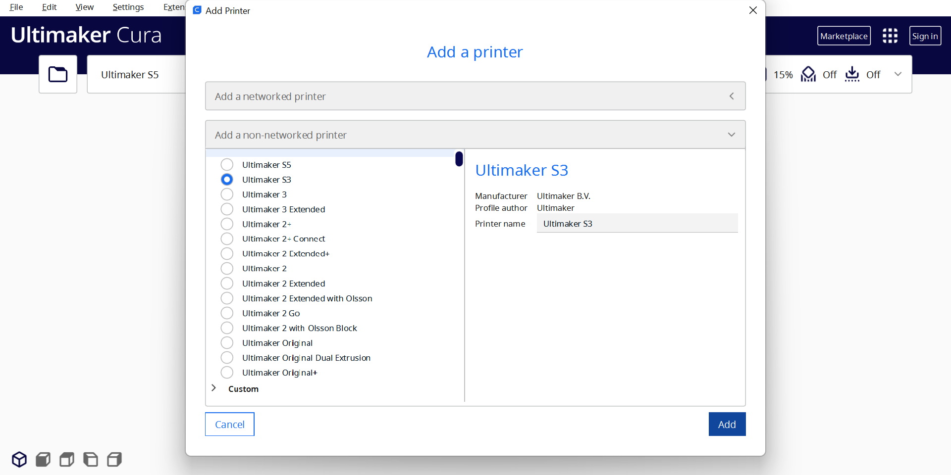The height and width of the screenshot is (475, 951).
Task: Switch to 3D view camera icon
Action: tap(19, 460)
